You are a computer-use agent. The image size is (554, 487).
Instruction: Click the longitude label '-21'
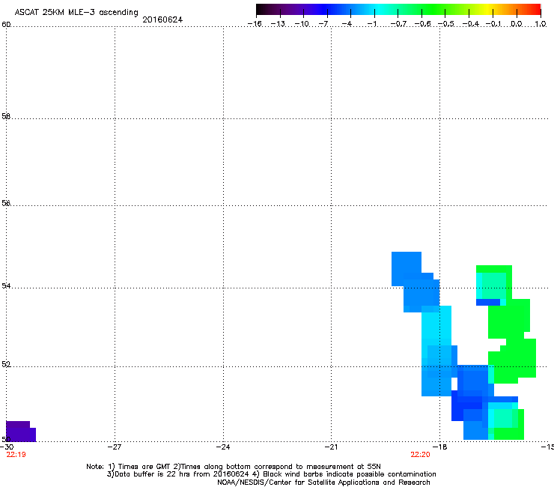pos(331,447)
